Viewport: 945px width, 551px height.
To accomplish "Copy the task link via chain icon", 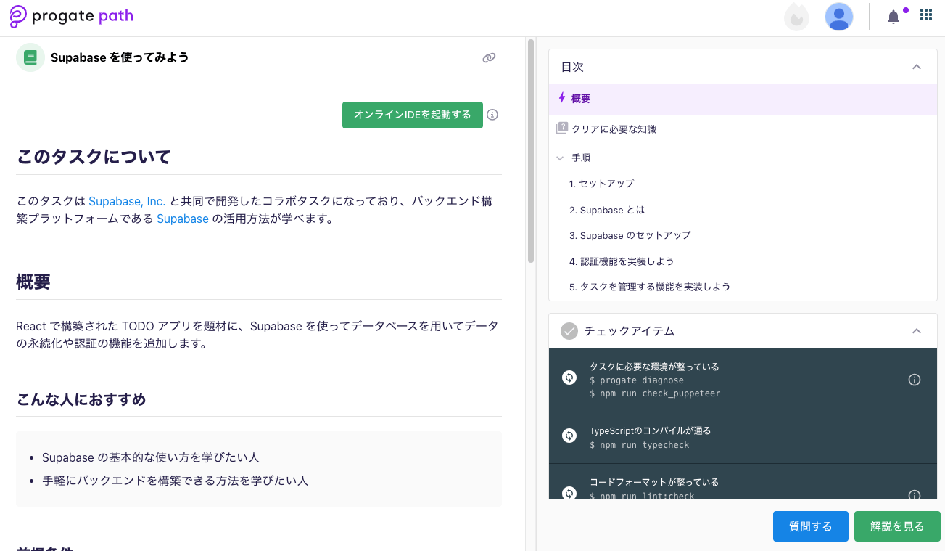I will click(489, 57).
